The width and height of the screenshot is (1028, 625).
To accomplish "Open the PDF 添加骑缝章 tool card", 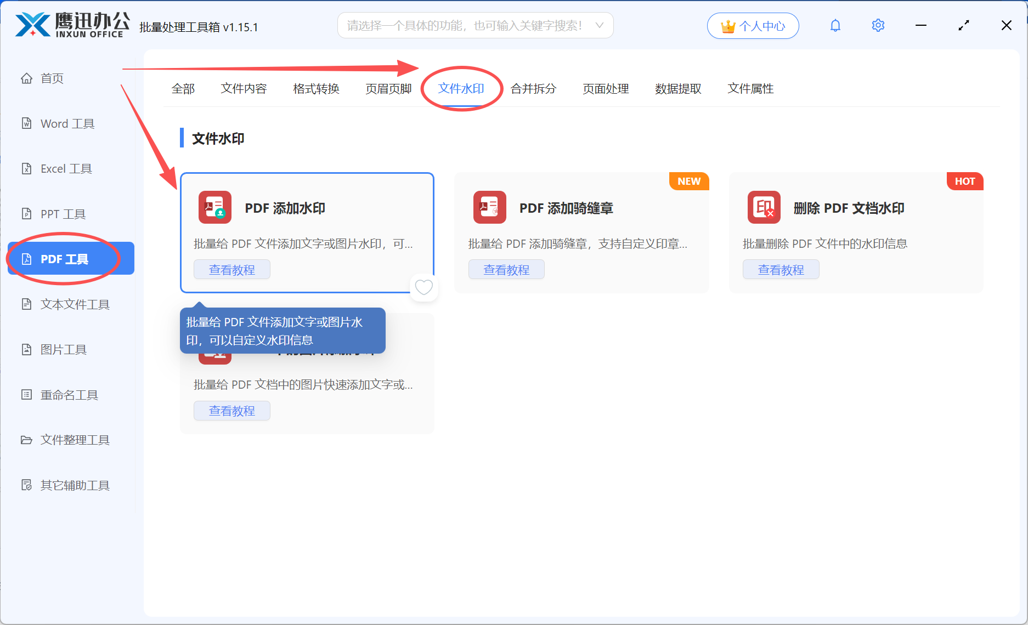I will [581, 233].
